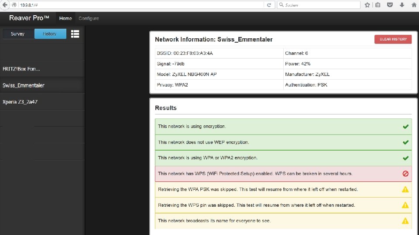Open the downloads arrow icon
This screenshot has width=419, height=235.
tap(402, 5)
